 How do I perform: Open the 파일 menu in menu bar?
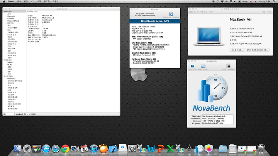tap(19, 2)
